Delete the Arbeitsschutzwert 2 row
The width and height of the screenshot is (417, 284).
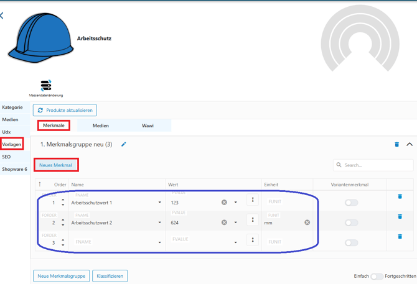[400, 216]
